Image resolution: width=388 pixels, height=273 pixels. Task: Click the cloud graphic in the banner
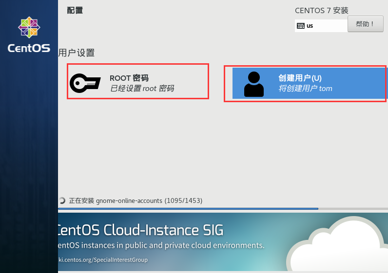coord(337,245)
